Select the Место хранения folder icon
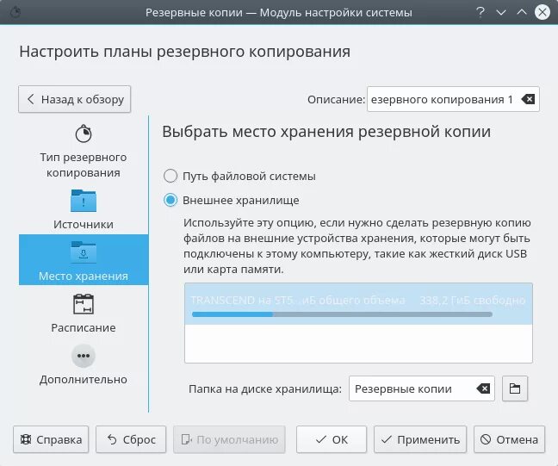Viewport: 558px width, 466px height. [x=84, y=252]
